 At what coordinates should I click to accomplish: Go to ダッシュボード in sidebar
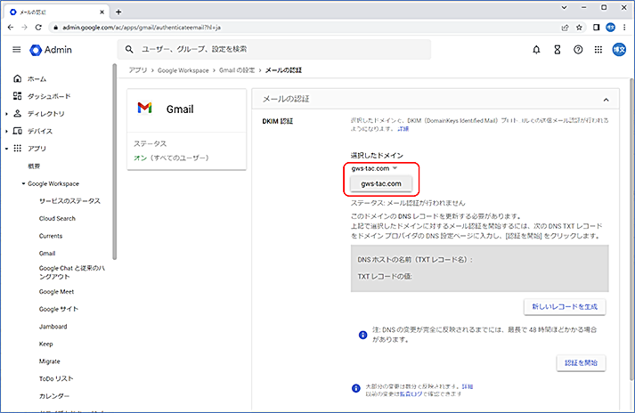pos(49,96)
